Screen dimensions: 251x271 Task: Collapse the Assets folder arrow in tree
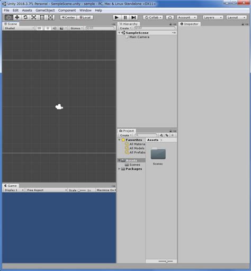[x=119, y=160]
